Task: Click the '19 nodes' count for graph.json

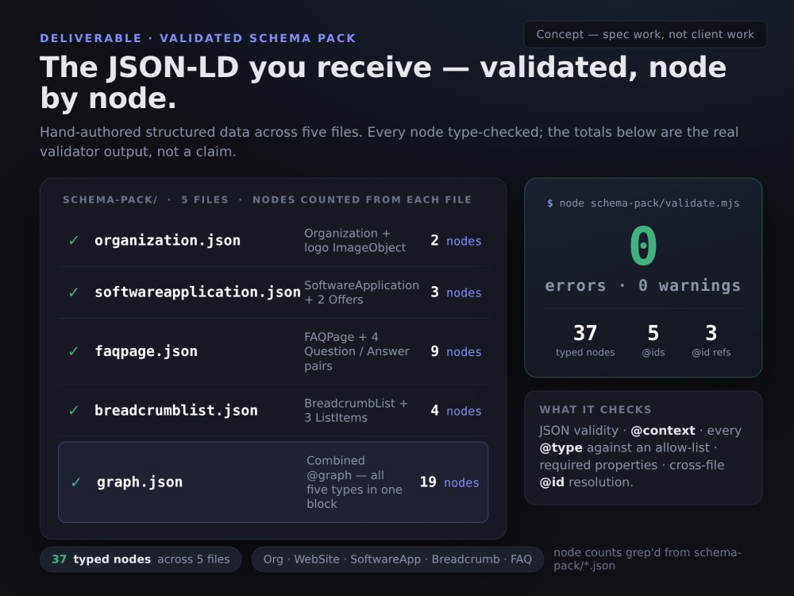Action: [449, 482]
